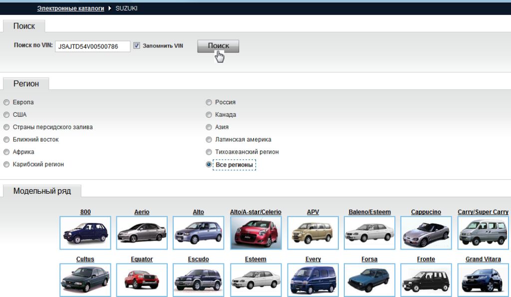The image size is (511, 297).
Task: Click the Cappucino roadster thumbnail
Action: click(426, 233)
